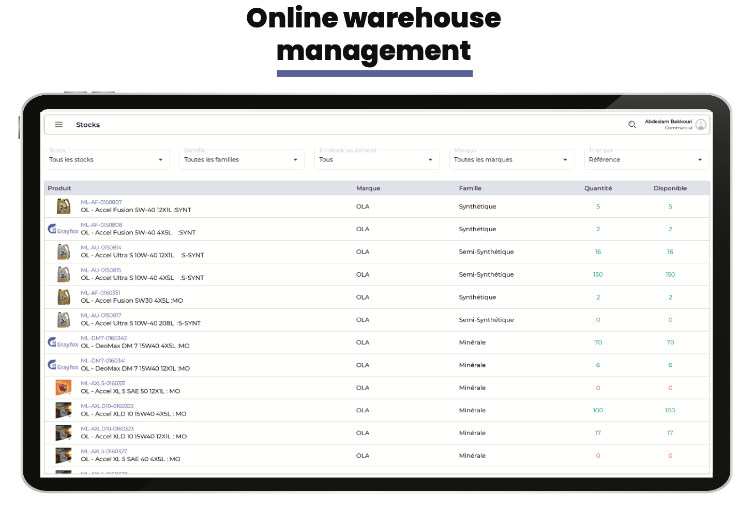Select OL - Accel XLD 10 15W40 4X5L name
The image size is (739, 506).
click(133, 414)
